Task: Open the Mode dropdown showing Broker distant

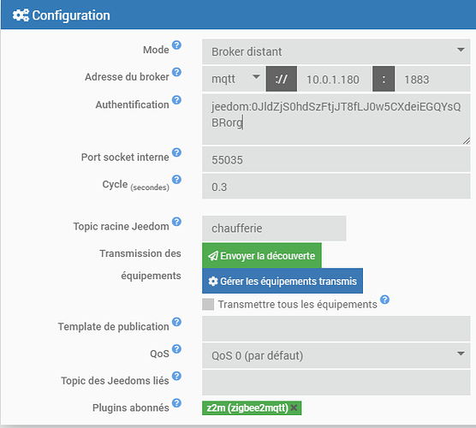Action: click(336, 51)
